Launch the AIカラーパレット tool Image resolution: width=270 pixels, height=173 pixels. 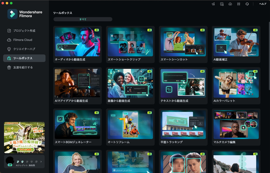[236, 83]
